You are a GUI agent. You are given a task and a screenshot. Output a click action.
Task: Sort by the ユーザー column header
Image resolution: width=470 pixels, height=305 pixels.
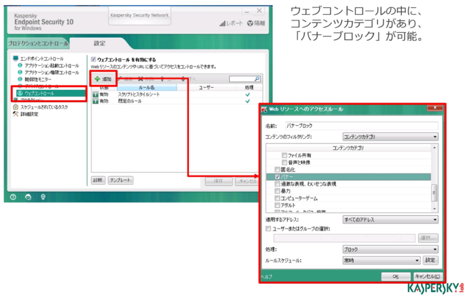[x=206, y=87]
